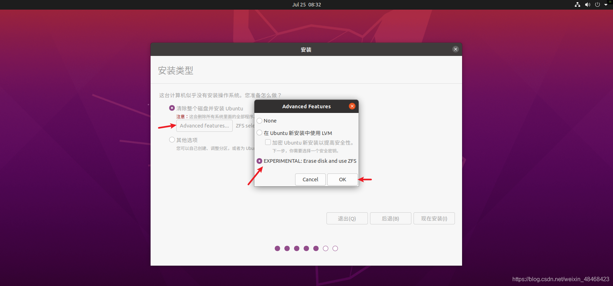Open the Advanced features... button

point(204,126)
